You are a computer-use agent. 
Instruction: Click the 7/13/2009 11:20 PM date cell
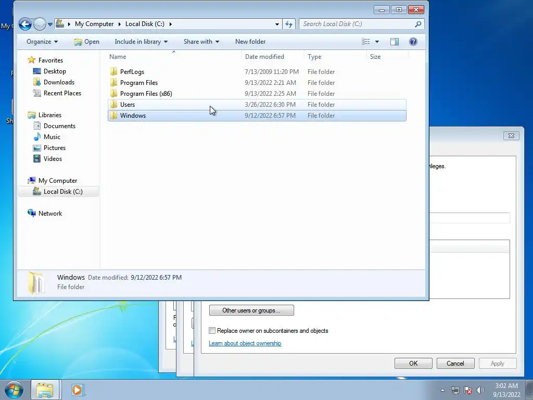click(x=272, y=72)
